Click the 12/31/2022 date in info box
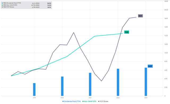 click(35, 5)
